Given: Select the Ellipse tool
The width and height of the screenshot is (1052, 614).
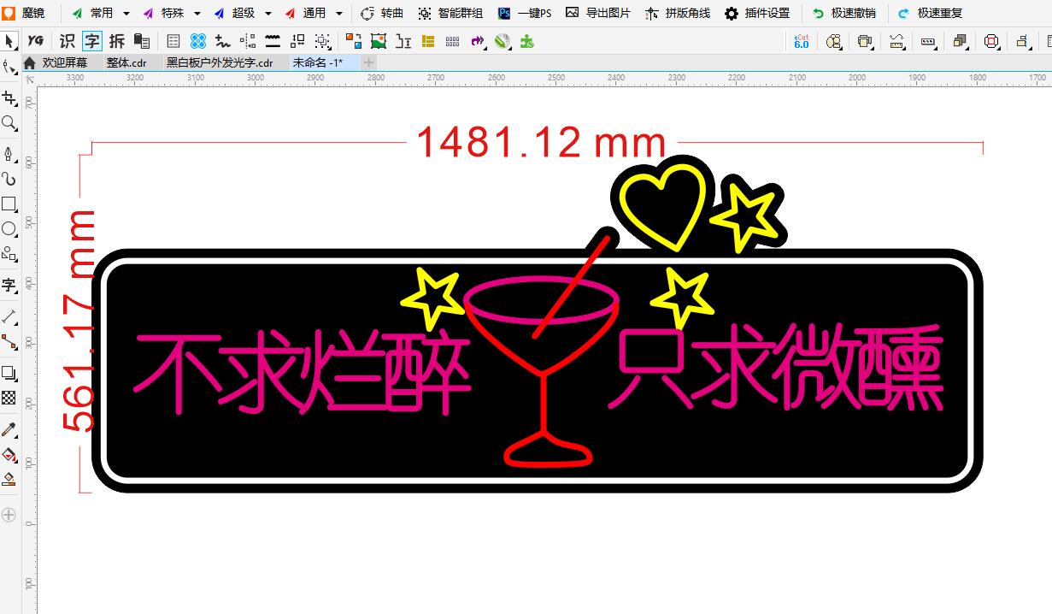Looking at the screenshot, I should pyautogui.click(x=9, y=229).
